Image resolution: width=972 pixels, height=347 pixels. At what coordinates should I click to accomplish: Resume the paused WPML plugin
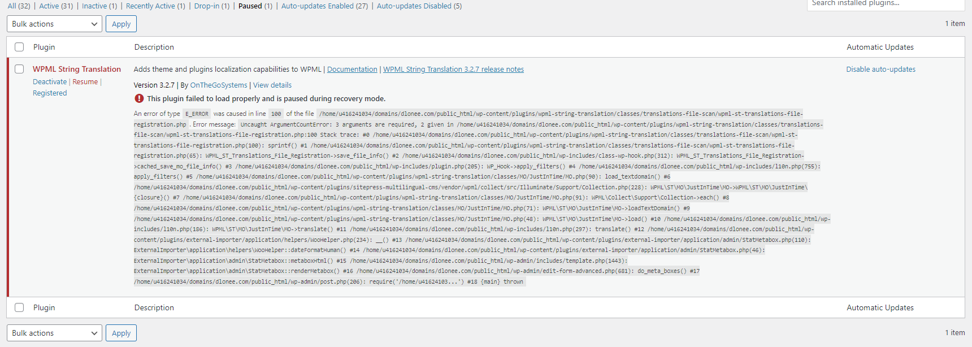pyautogui.click(x=85, y=82)
